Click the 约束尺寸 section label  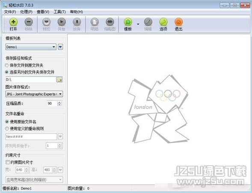13,155
